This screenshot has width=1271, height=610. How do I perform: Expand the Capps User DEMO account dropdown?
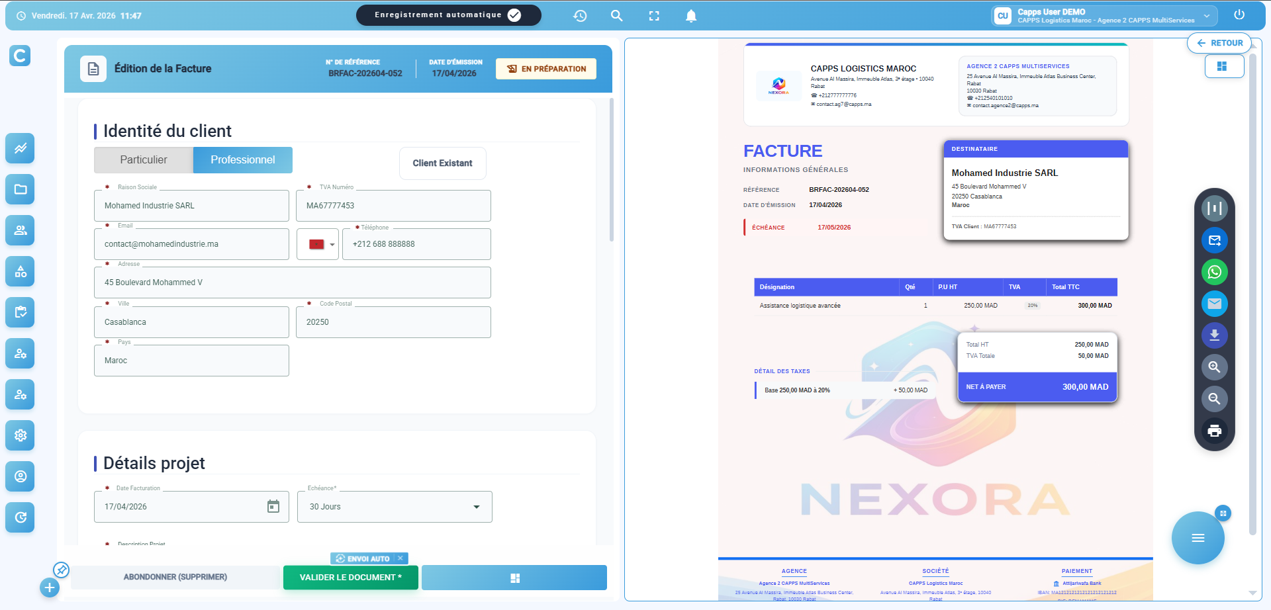1105,16
